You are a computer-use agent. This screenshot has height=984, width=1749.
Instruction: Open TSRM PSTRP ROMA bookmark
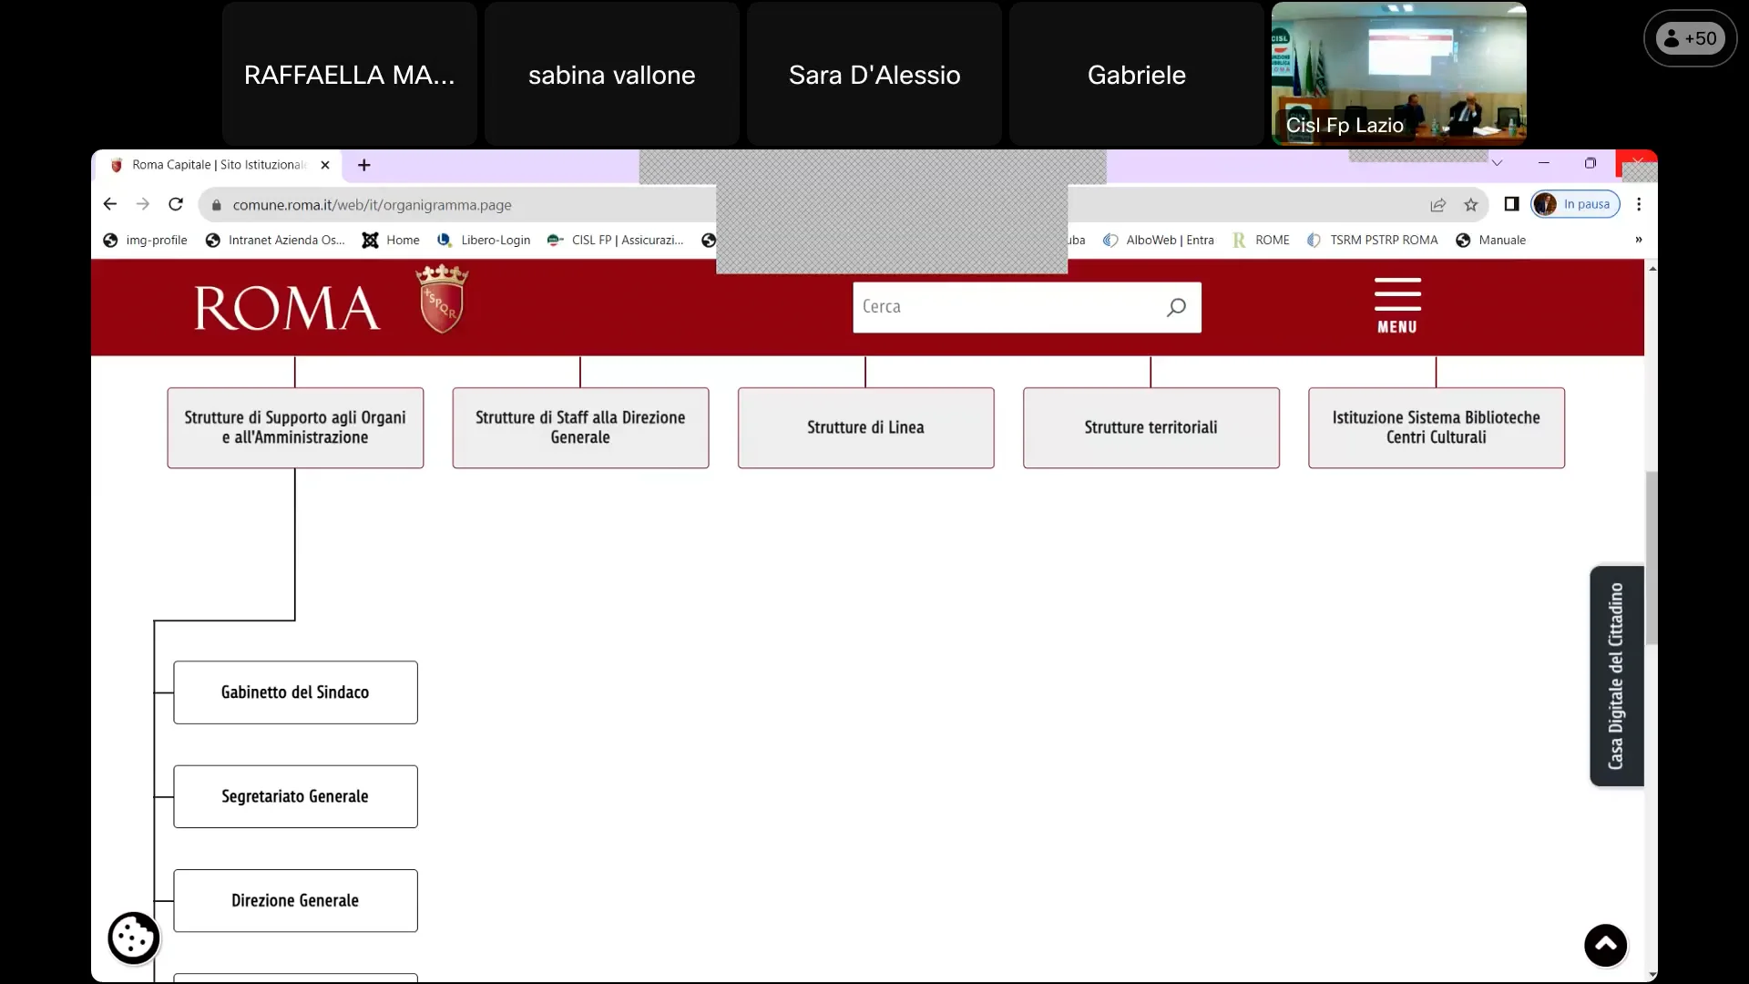pyautogui.click(x=1373, y=241)
